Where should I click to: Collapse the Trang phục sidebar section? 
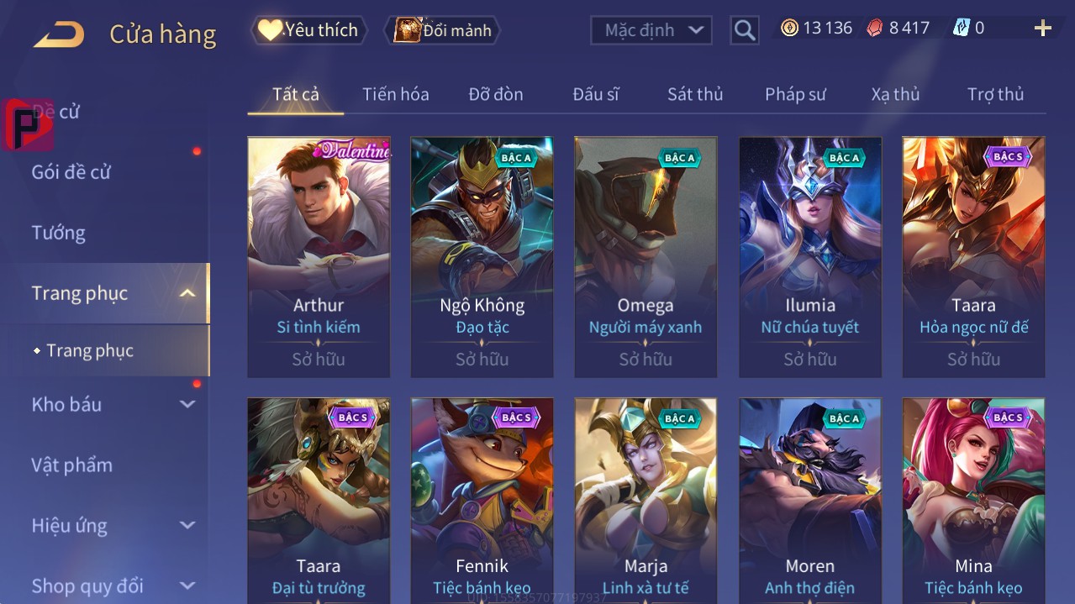(x=187, y=293)
